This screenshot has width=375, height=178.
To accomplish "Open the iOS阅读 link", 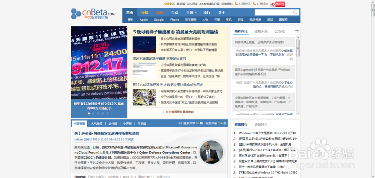I will click(x=192, y=4).
